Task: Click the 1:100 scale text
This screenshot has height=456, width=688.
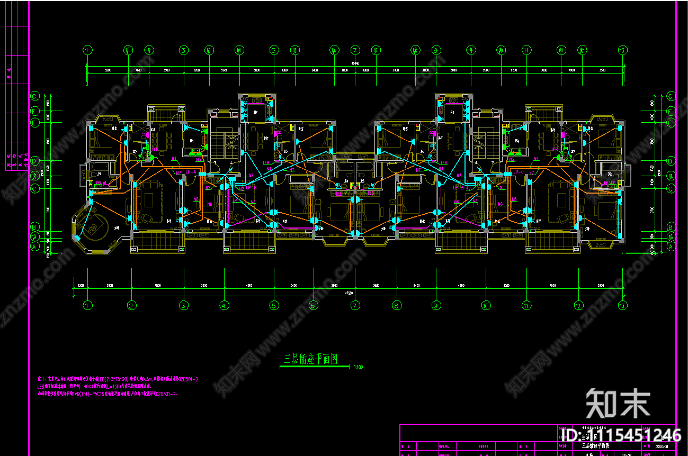Action: tap(359, 367)
